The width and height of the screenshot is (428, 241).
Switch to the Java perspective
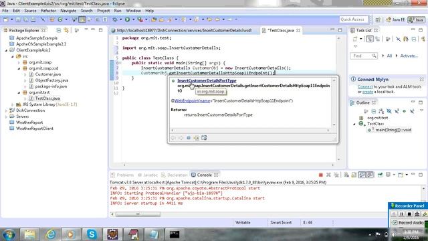[x=416, y=19]
